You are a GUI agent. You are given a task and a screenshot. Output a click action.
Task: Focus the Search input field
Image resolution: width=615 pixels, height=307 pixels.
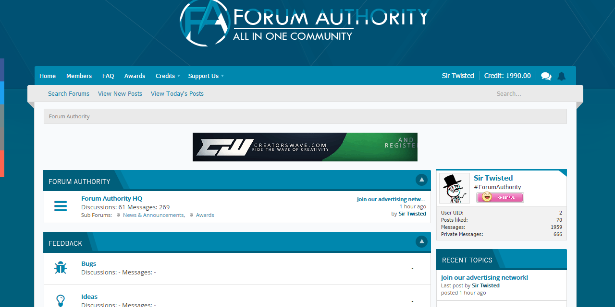tap(533, 93)
